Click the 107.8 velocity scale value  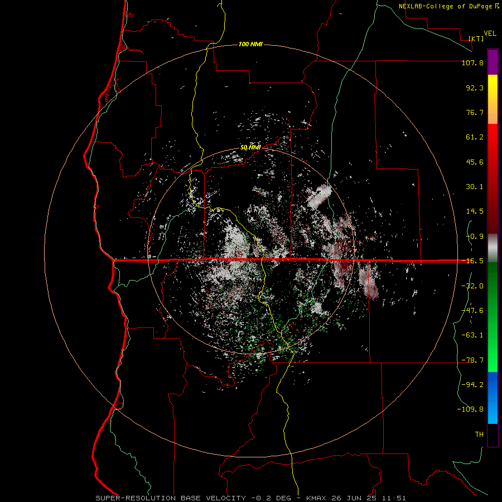click(x=472, y=62)
